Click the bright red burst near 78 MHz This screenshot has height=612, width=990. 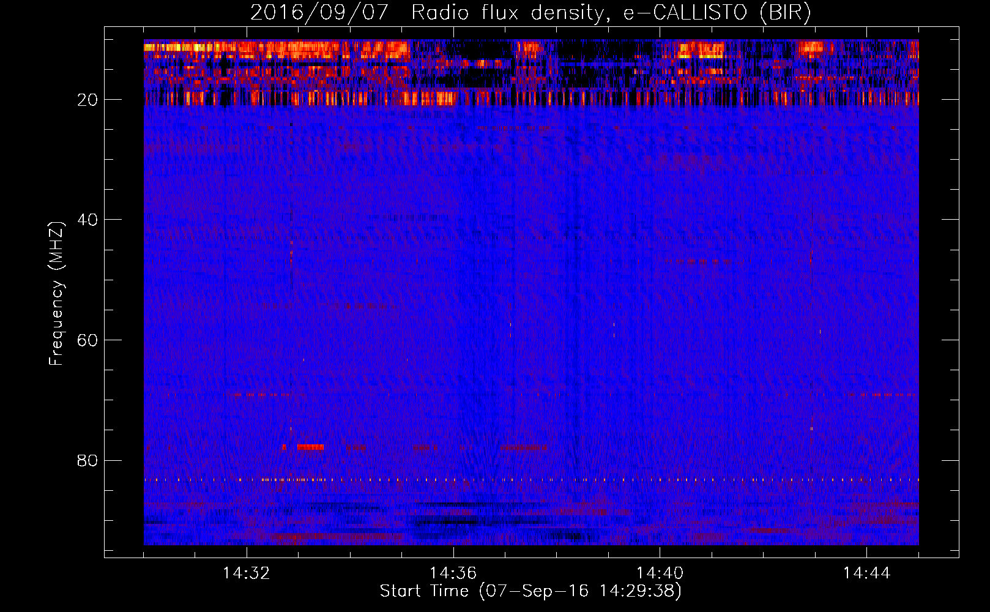[x=310, y=447]
